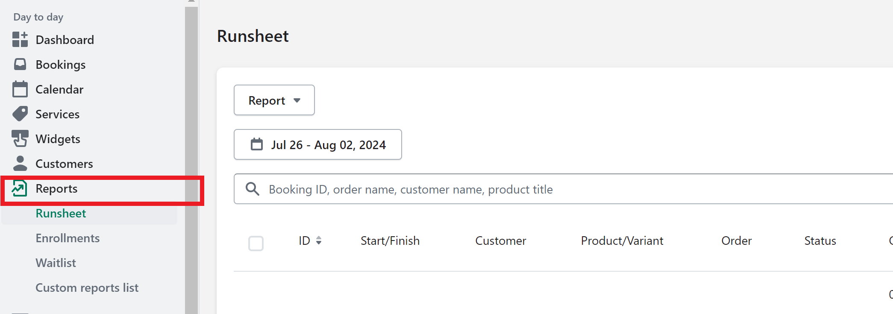Click the Reports chart icon
893x314 pixels.
pos(20,188)
